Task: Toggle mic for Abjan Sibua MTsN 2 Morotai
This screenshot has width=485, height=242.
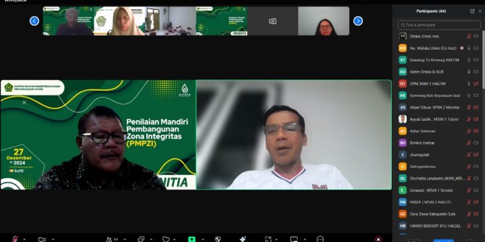Action: point(469,107)
